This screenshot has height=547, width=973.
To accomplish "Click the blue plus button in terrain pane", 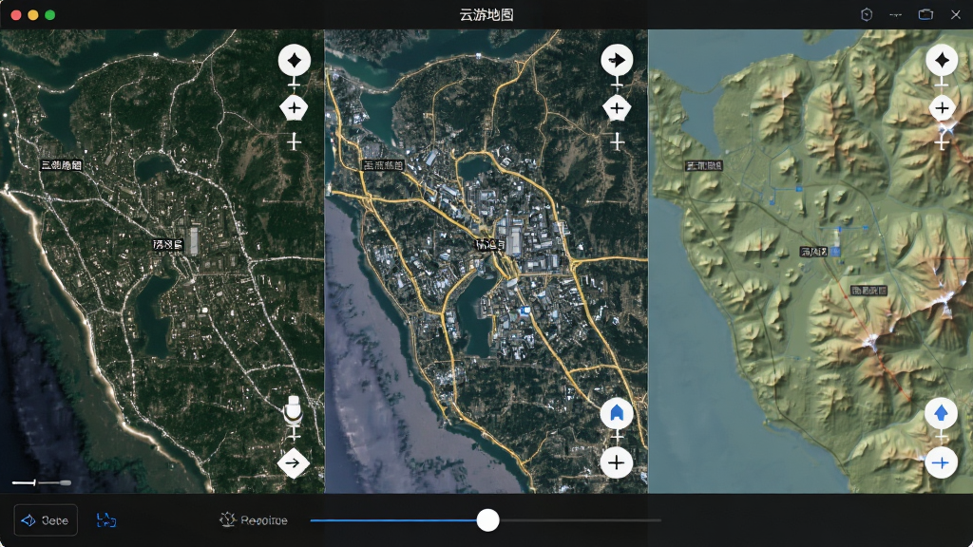I will [x=941, y=462].
